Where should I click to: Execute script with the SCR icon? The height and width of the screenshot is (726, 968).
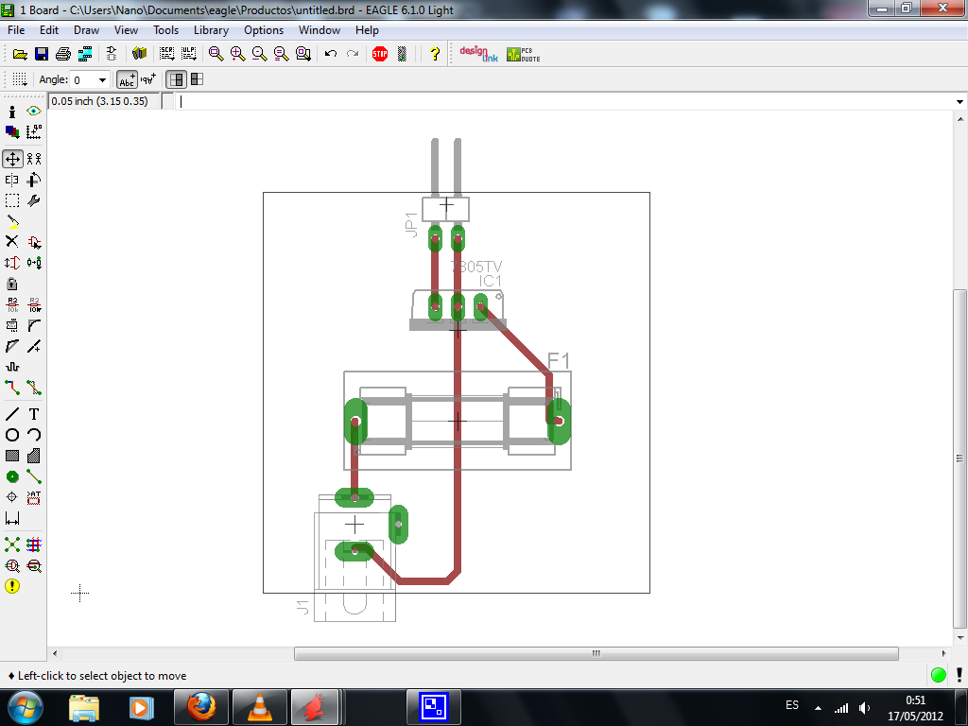[x=166, y=54]
